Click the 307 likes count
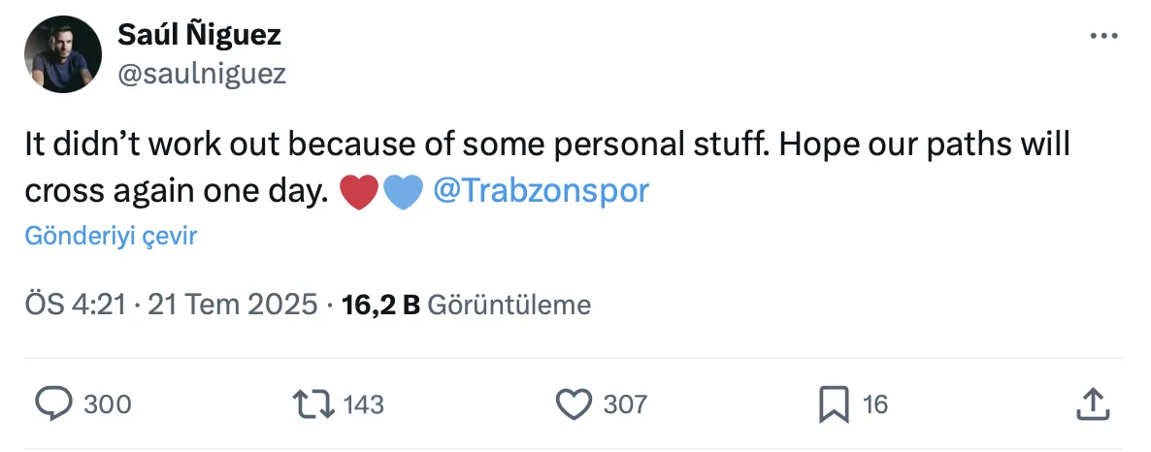This screenshot has width=1151, height=452. point(625,404)
